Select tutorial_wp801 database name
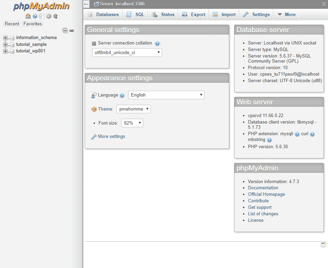The image size is (328, 268). 31,51
